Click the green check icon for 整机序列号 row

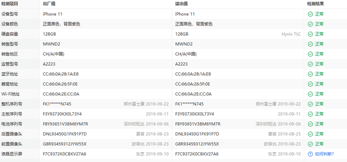(x=310, y=104)
